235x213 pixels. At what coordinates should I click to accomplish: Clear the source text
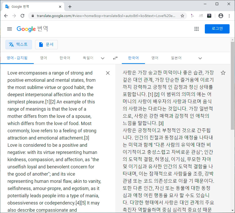[x=108, y=73]
